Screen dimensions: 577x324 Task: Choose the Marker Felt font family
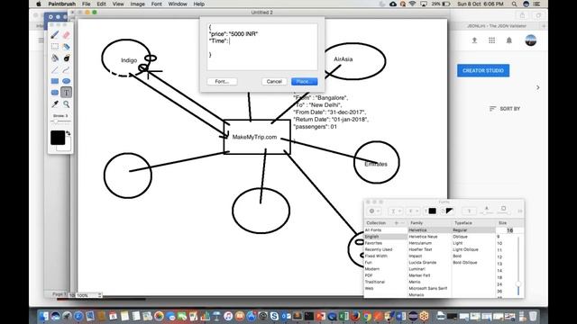(x=419, y=275)
